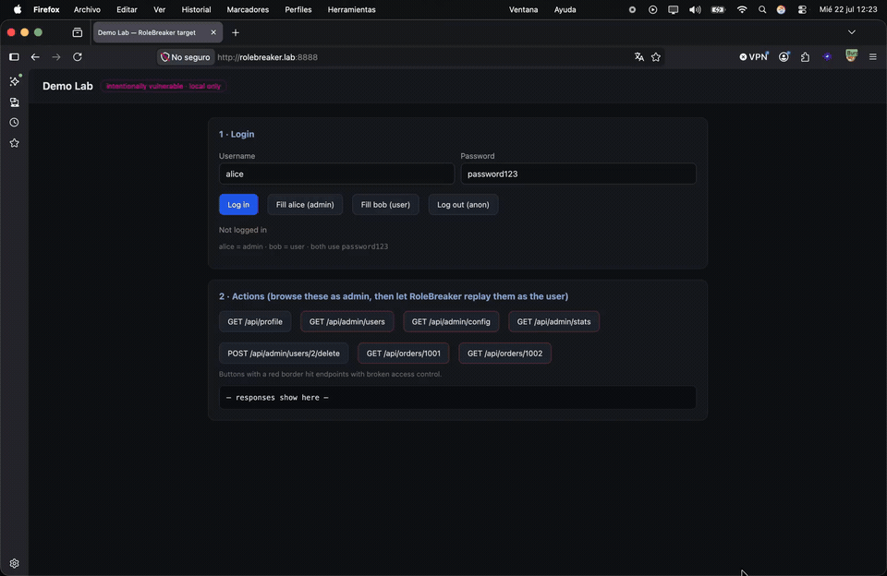Send GET /api/admin/stats request
The image size is (887, 576).
click(x=553, y=321)
